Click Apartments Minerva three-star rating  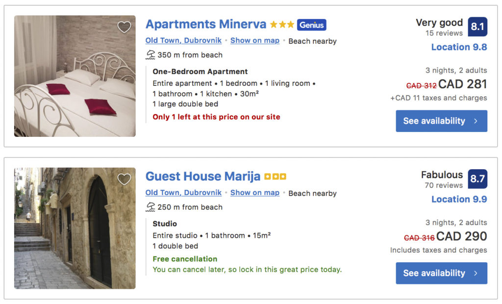pos(282,25)
